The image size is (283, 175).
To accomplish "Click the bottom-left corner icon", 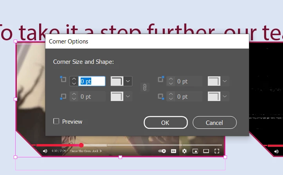I will pyautogui.click(x=63, y=96).
